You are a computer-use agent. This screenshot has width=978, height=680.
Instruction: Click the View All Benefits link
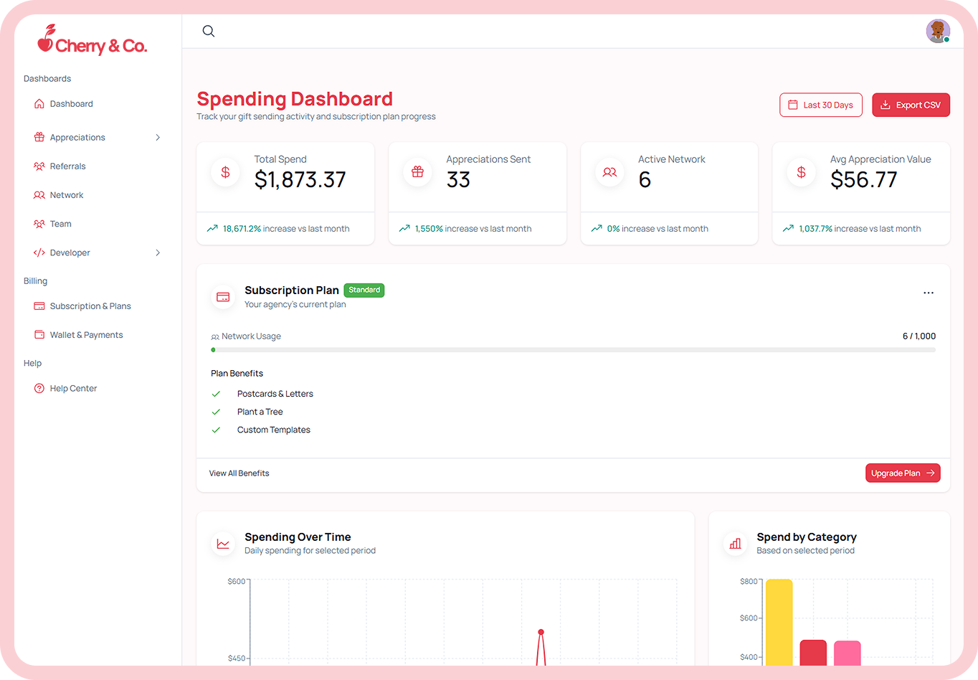coord(239,473)
